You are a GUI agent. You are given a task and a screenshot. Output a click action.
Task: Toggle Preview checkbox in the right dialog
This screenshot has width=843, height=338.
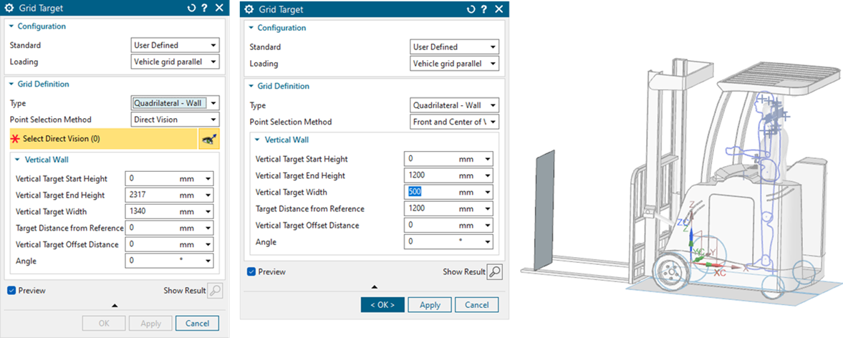251,271
